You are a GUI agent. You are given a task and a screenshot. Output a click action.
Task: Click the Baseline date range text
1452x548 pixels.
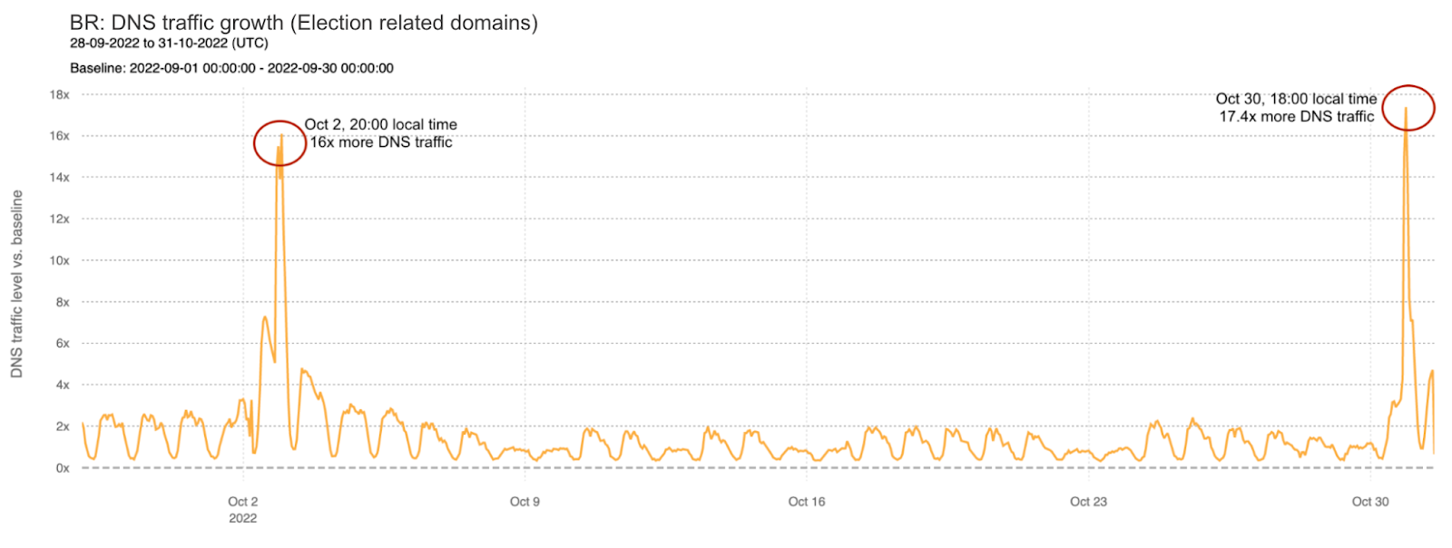(232, 68)
